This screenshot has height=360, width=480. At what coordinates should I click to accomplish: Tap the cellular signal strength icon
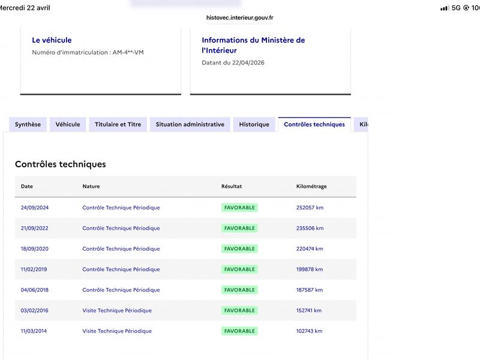[445, 8]
